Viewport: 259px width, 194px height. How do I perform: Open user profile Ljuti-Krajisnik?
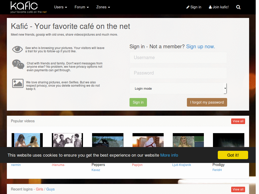182,165
